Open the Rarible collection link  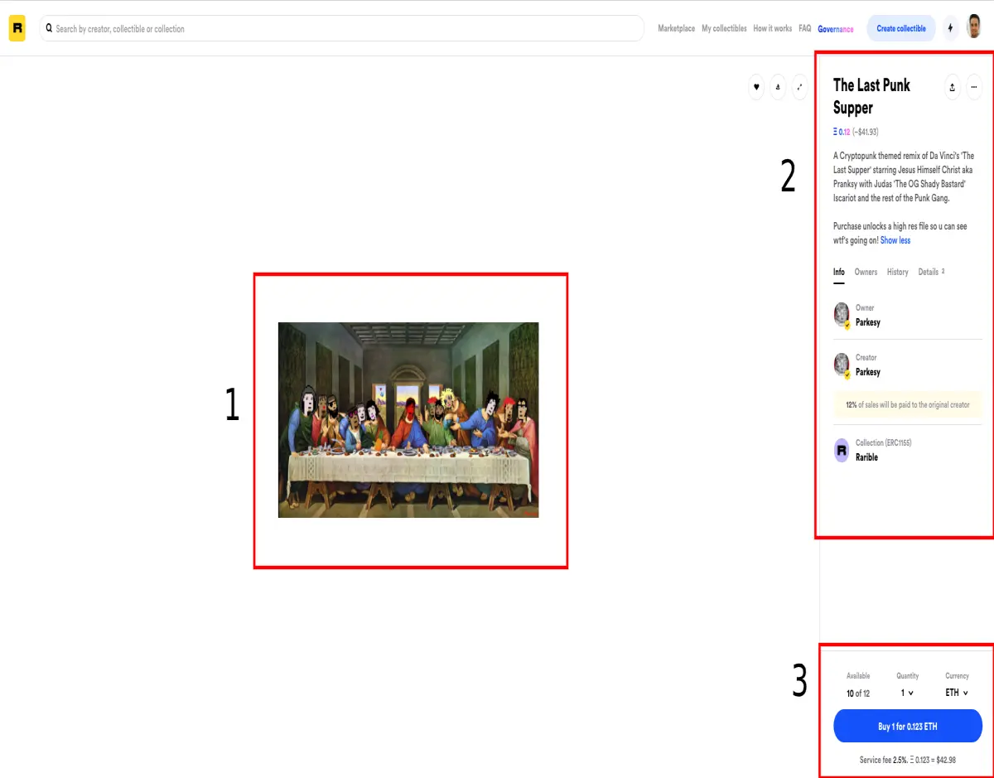coord(866,457)
